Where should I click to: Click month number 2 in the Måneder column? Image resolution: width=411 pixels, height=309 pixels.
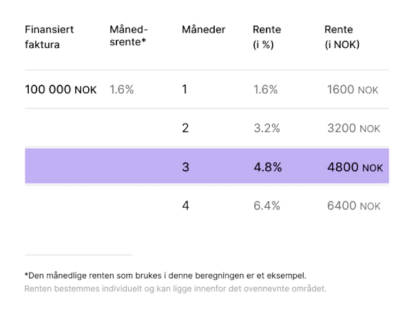(x=186, y=128)
